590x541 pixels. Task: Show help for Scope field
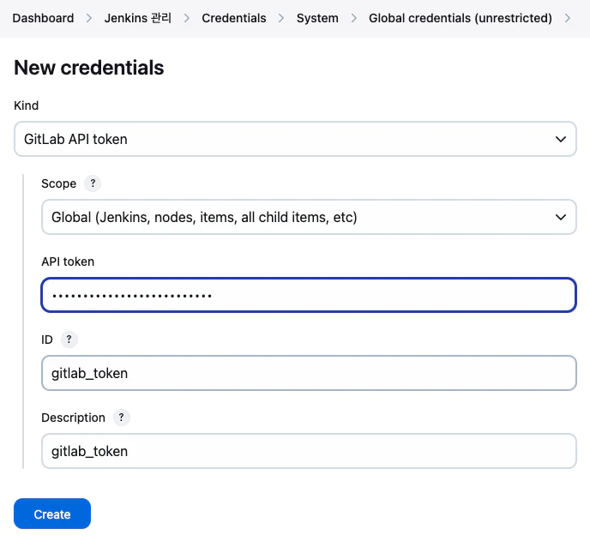(x=93, y=183)
